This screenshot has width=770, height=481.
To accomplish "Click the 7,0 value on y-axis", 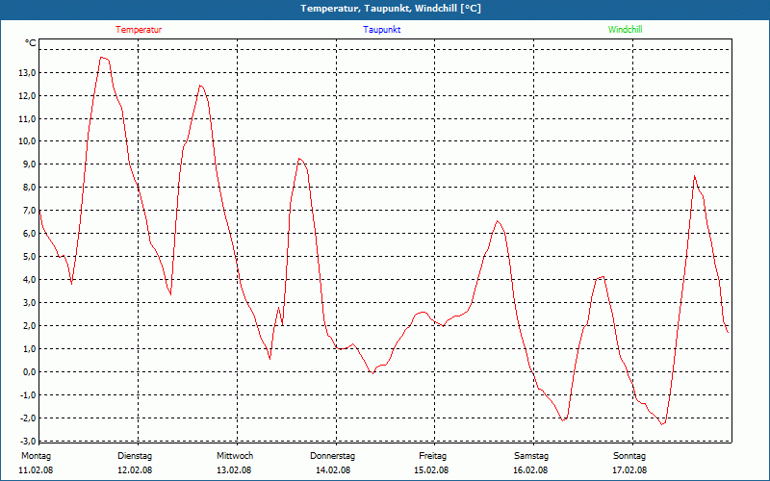I will coord(27,211).
